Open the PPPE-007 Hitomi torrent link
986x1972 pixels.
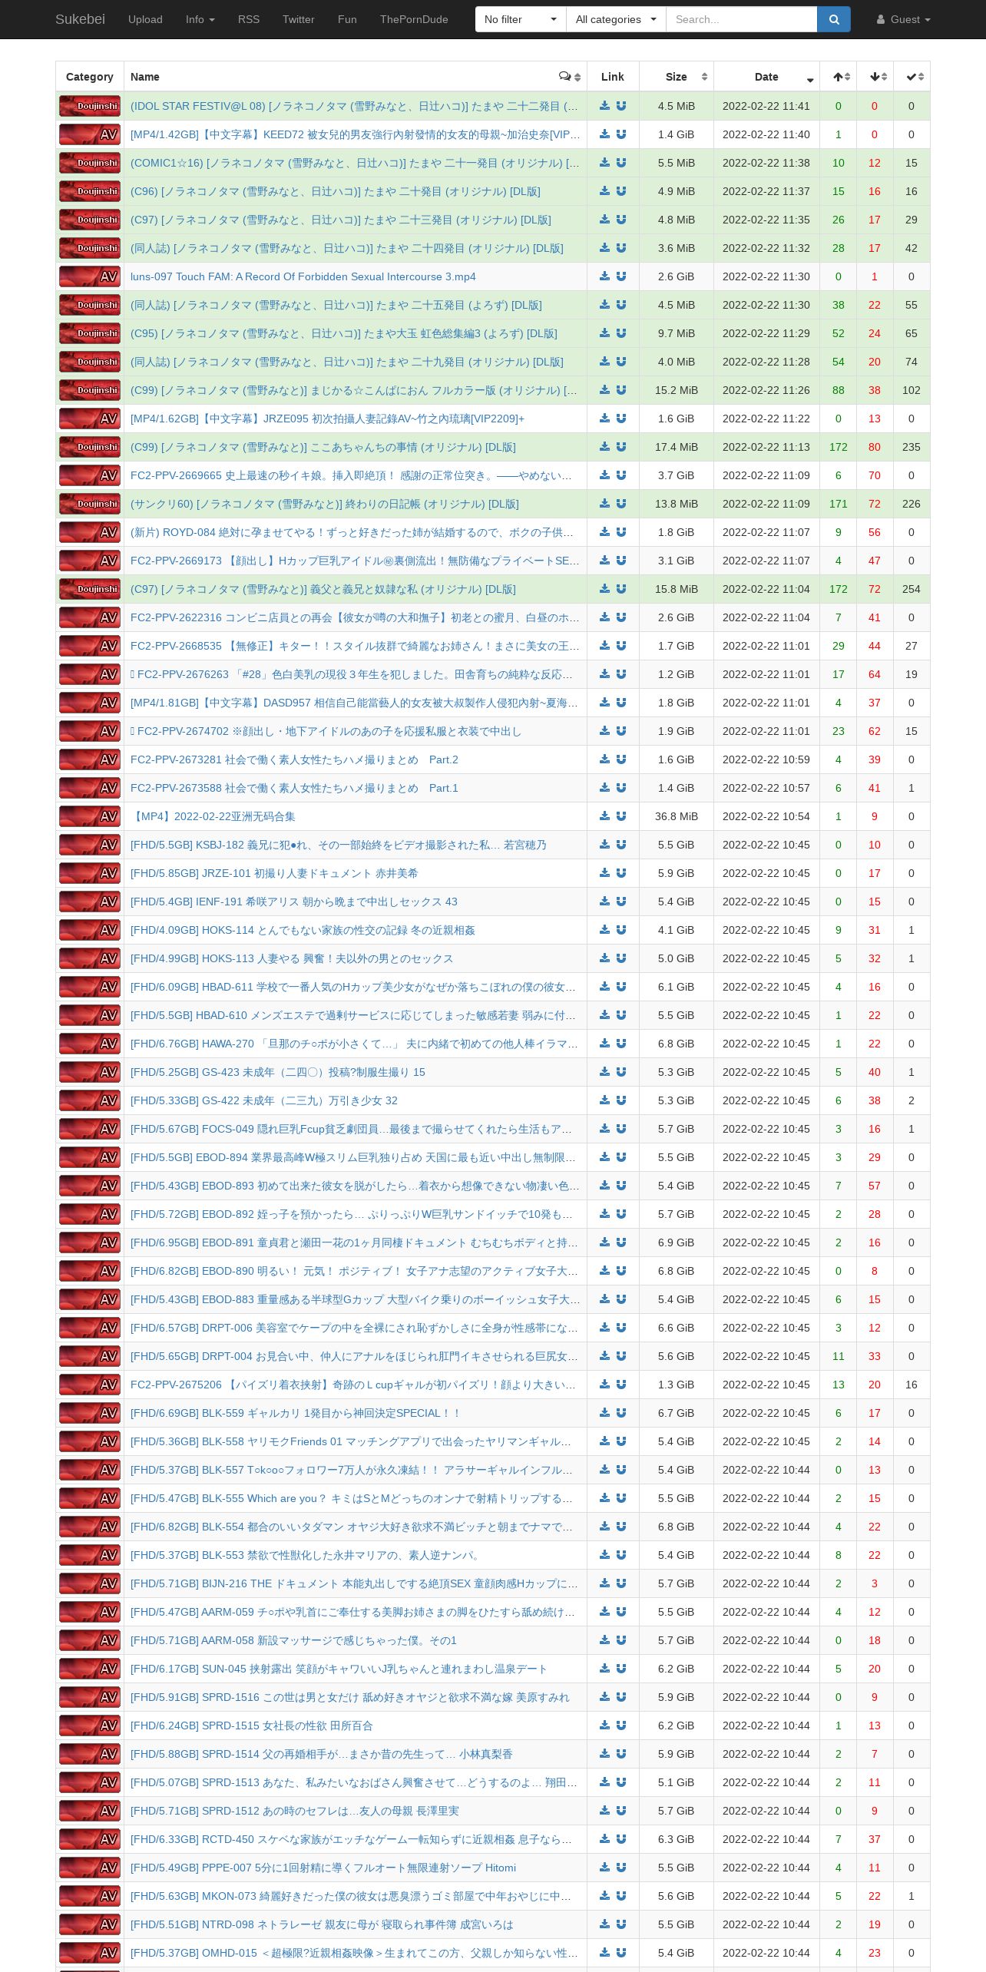coord(323,1868)
